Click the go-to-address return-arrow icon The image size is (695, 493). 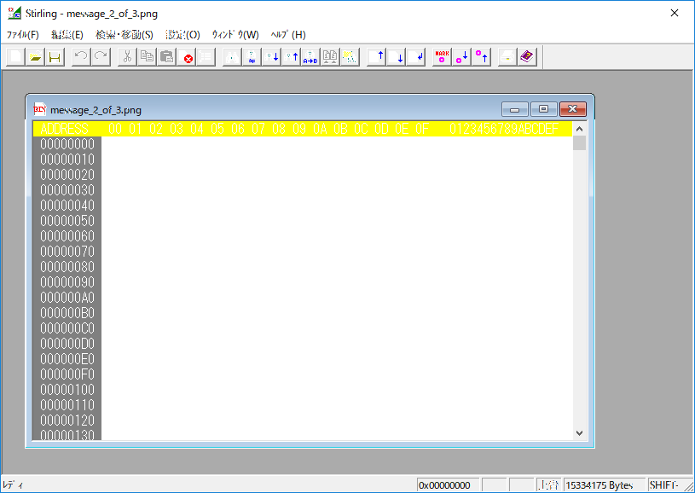point(415,57)
